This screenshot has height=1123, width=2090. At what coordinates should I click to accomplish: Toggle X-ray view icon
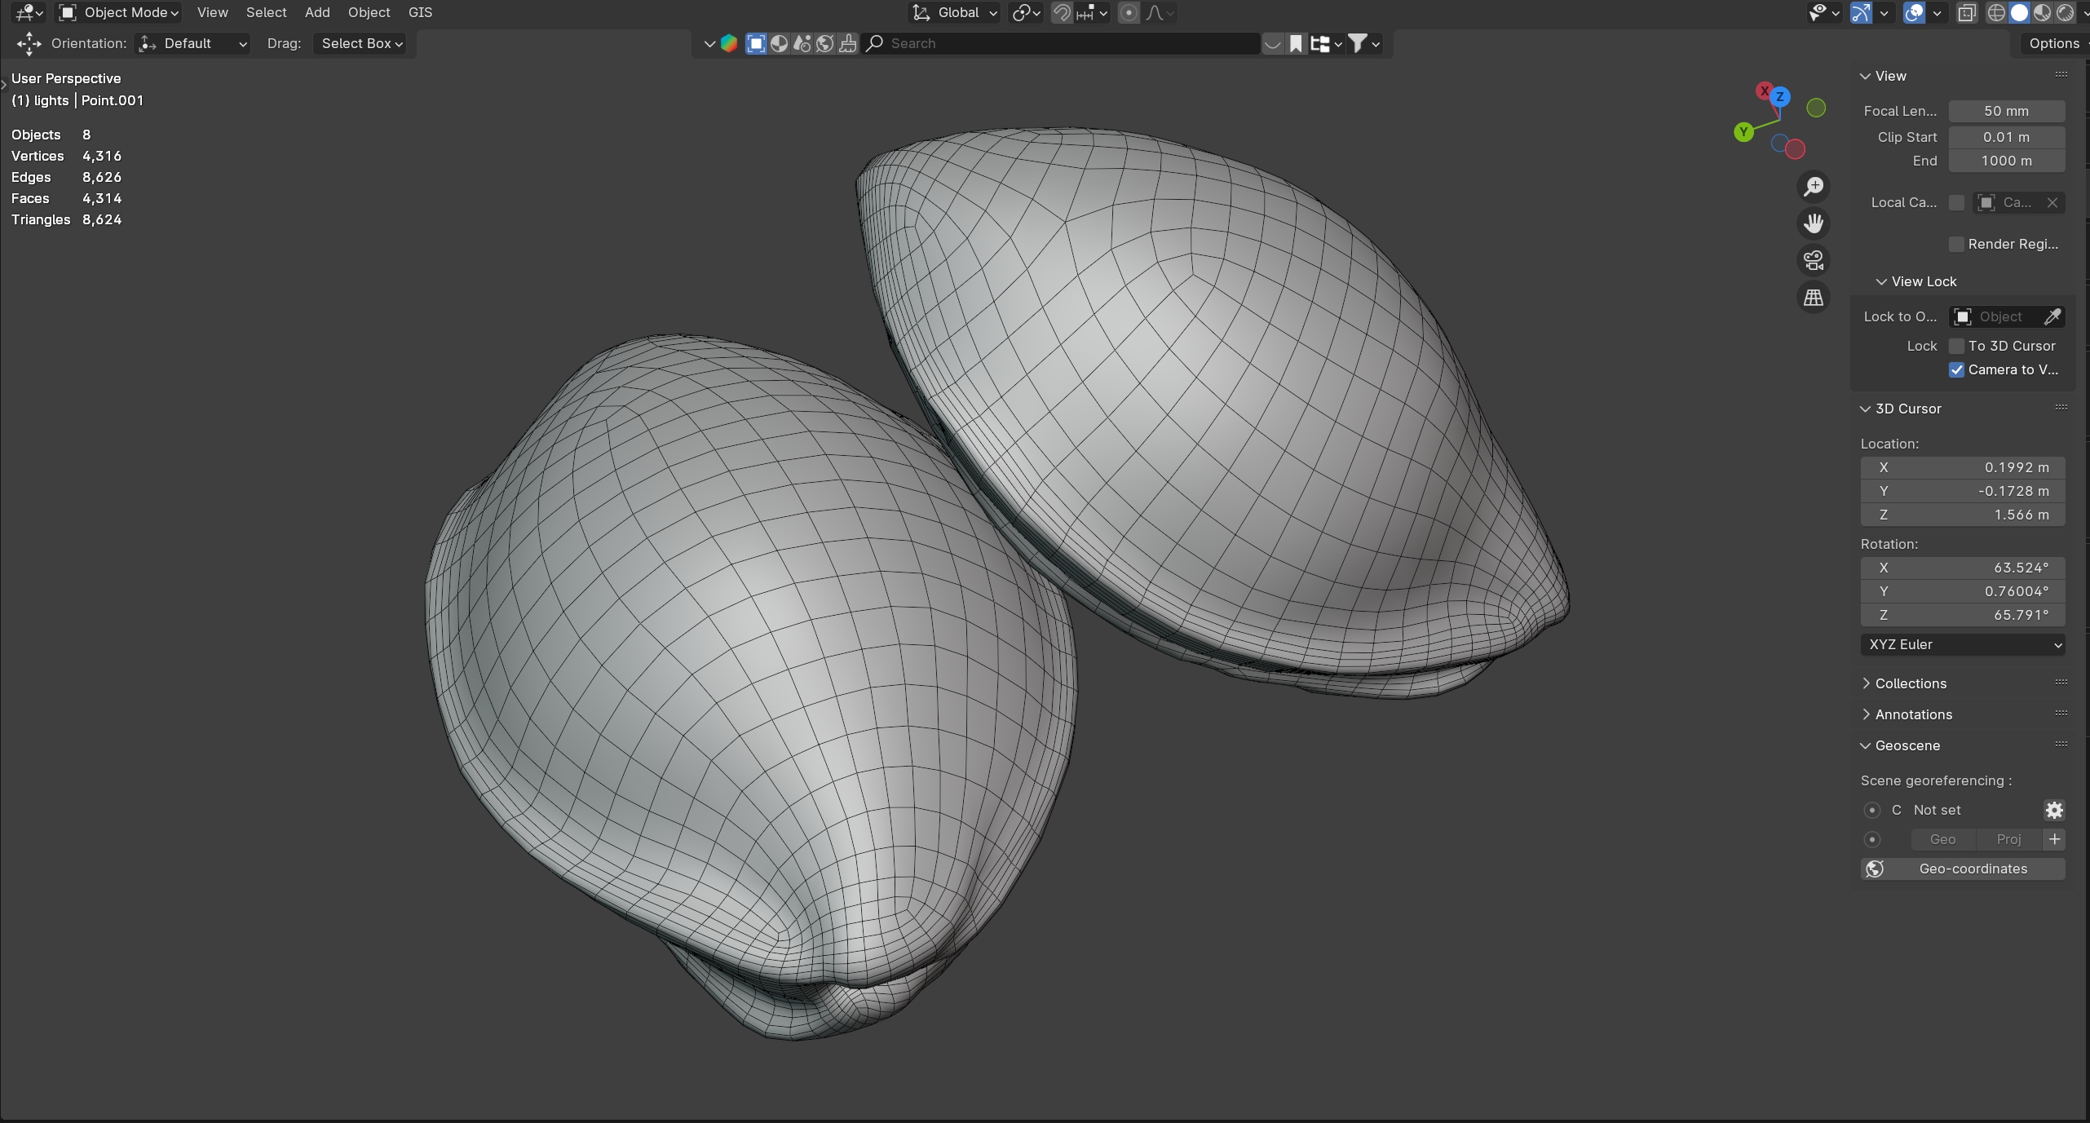(x=1967, y=12)
